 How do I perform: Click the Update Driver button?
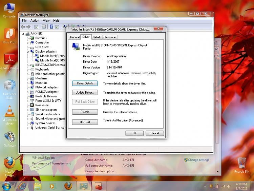tap(85, 93)
